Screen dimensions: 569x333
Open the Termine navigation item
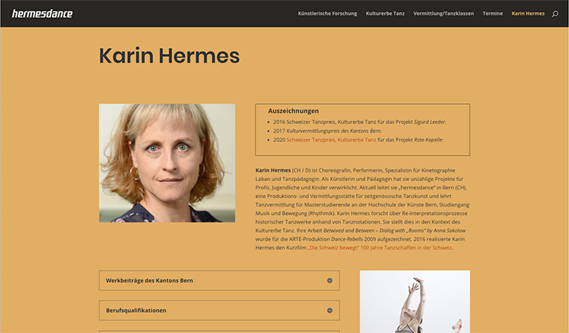coord(493,13)
